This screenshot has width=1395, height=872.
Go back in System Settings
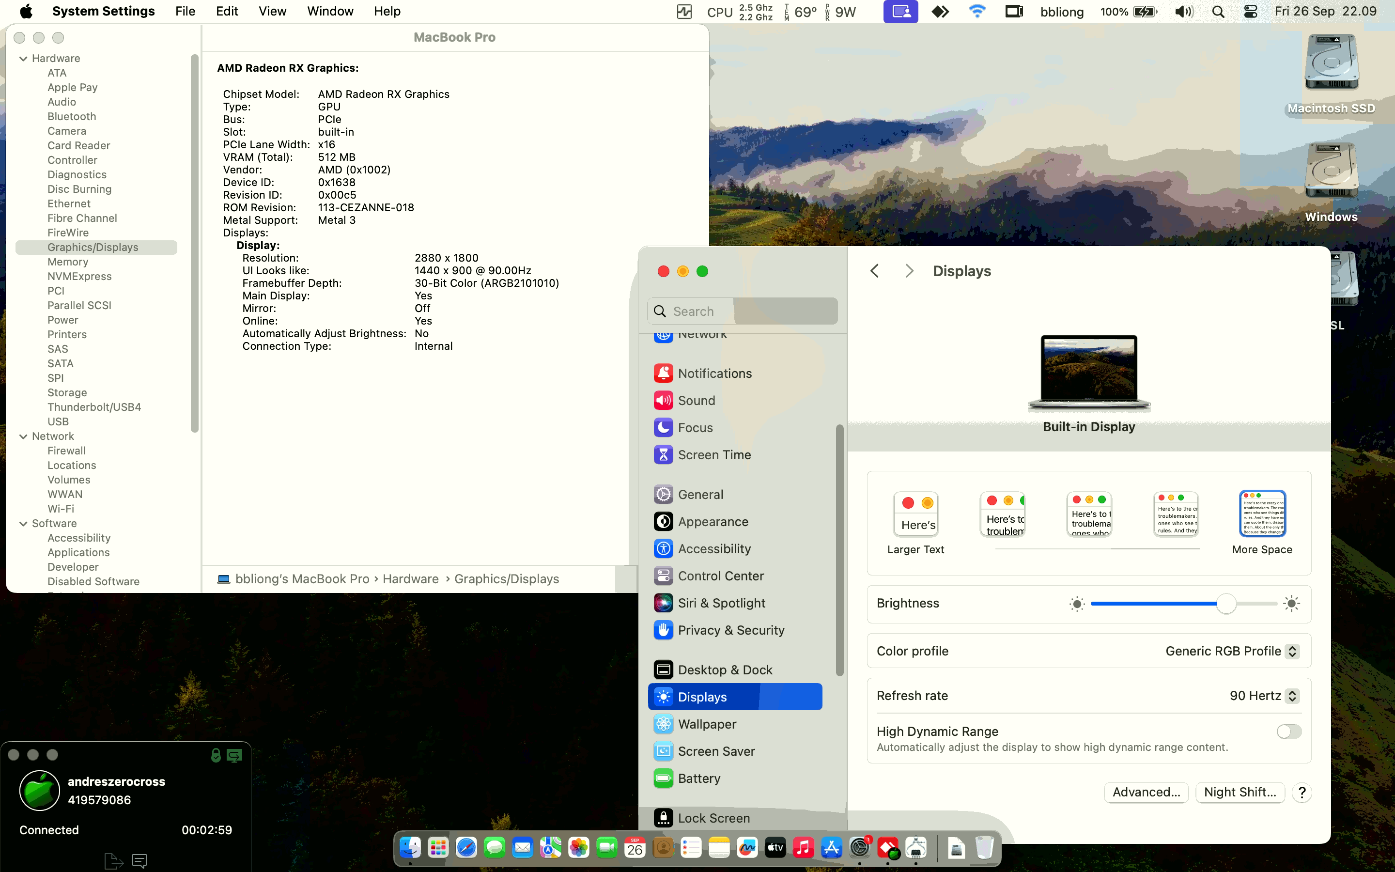tap(874, 271)
